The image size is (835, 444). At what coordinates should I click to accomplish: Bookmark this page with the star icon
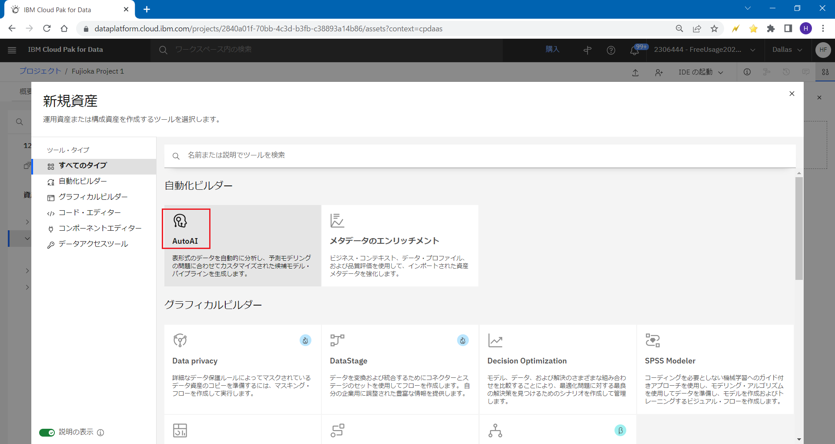pos(714,29)
